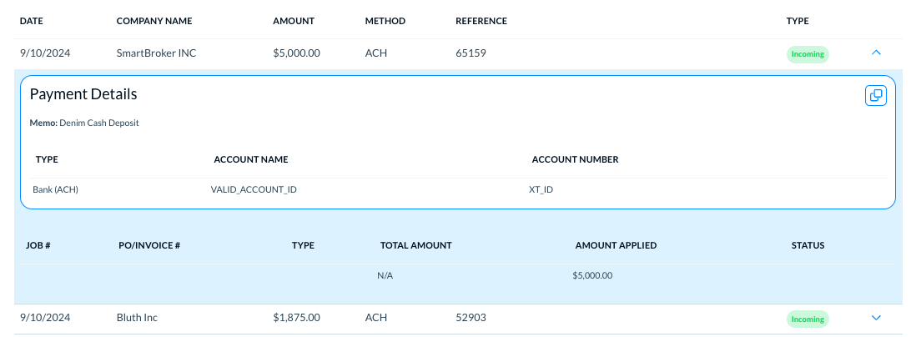
Task: Click the METHOD column header
Action: pos(385,21)
